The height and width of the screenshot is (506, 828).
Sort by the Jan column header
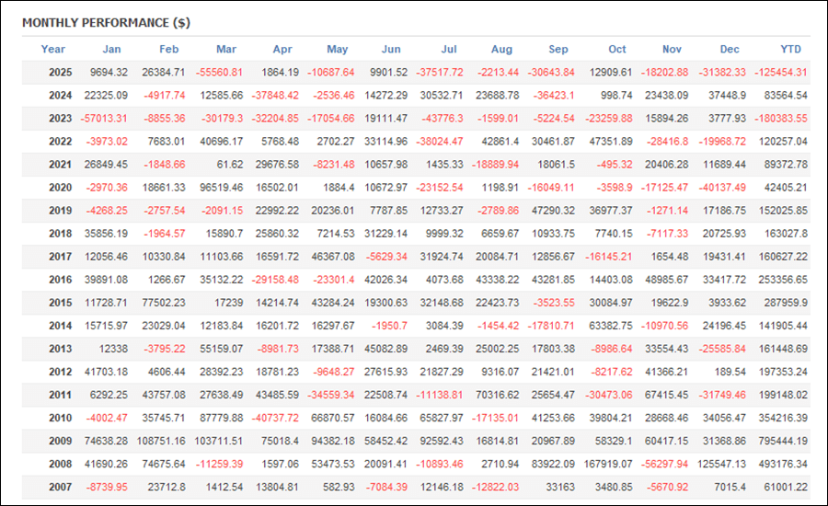point(111,50)
